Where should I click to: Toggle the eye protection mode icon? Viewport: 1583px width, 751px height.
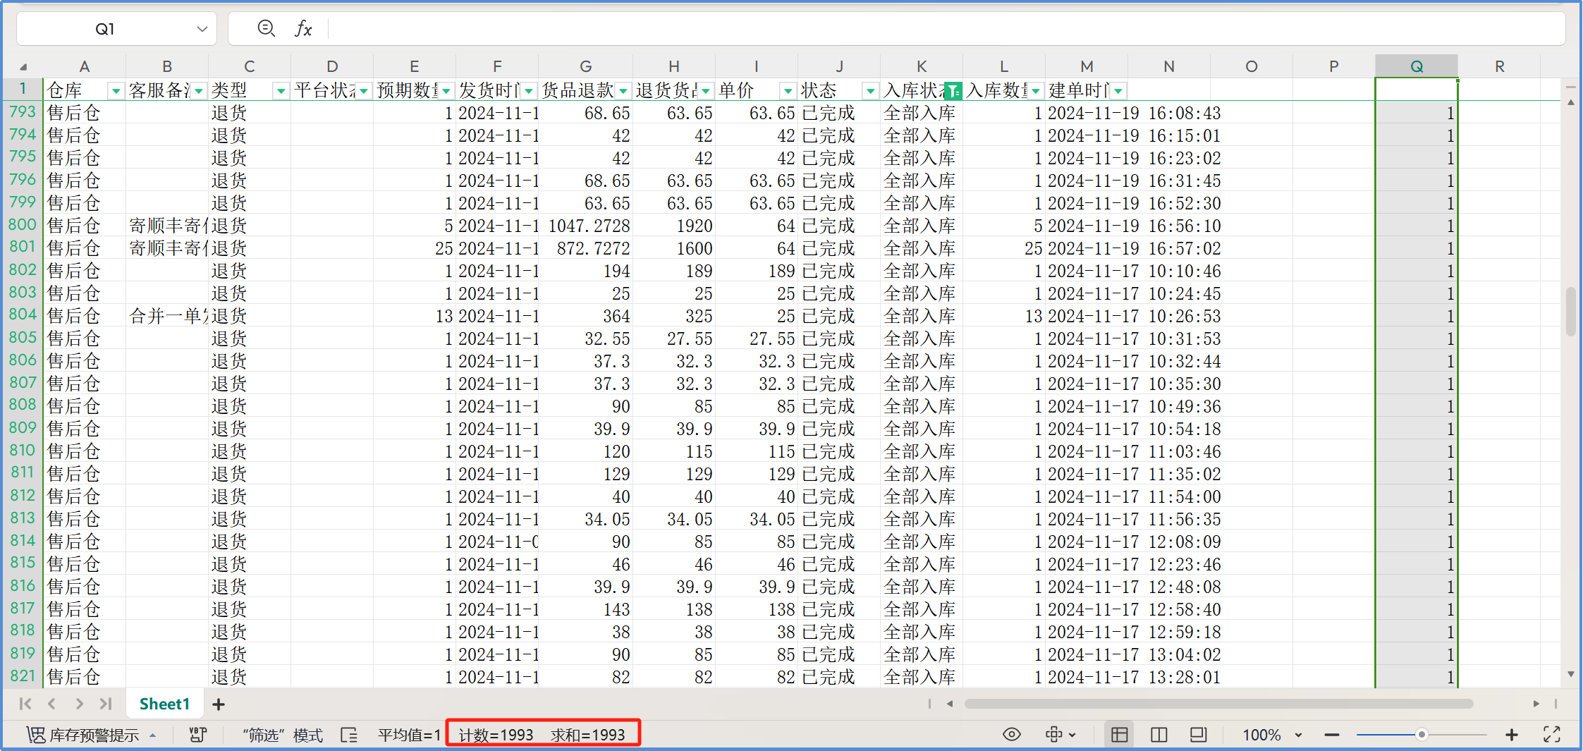coord(1012,735)
